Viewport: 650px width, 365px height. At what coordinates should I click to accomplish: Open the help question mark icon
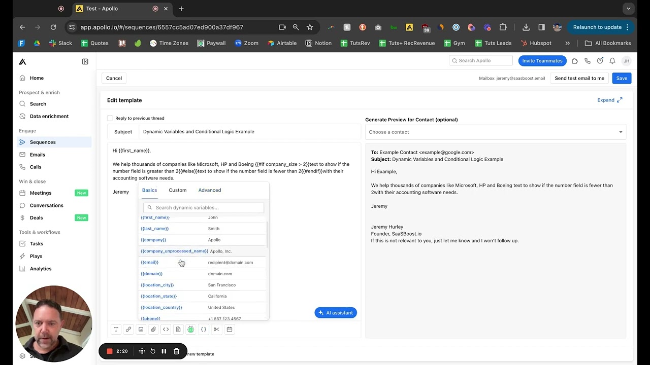tap(600, 61)
